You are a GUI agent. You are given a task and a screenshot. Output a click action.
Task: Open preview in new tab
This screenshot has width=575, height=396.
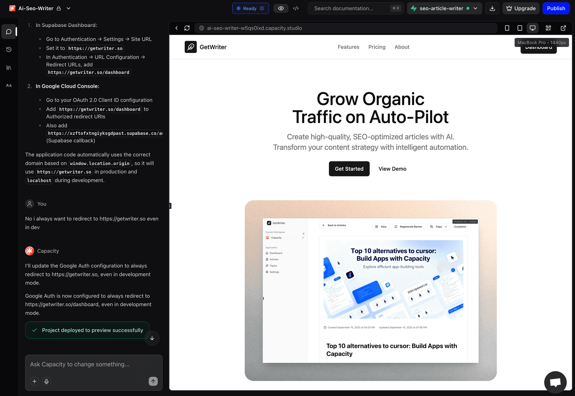pyautogui.click(x=563, y=28)
